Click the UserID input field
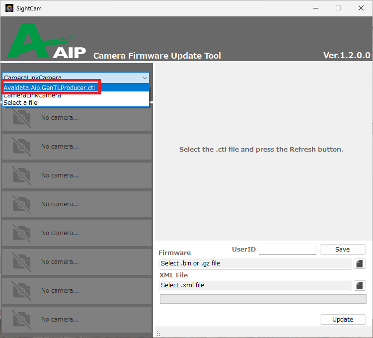 tap(288, 249)
